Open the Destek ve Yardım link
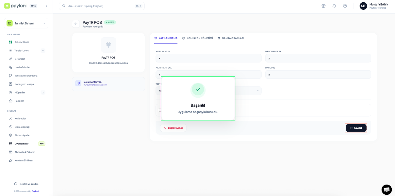395x196 pixels. 29,184
